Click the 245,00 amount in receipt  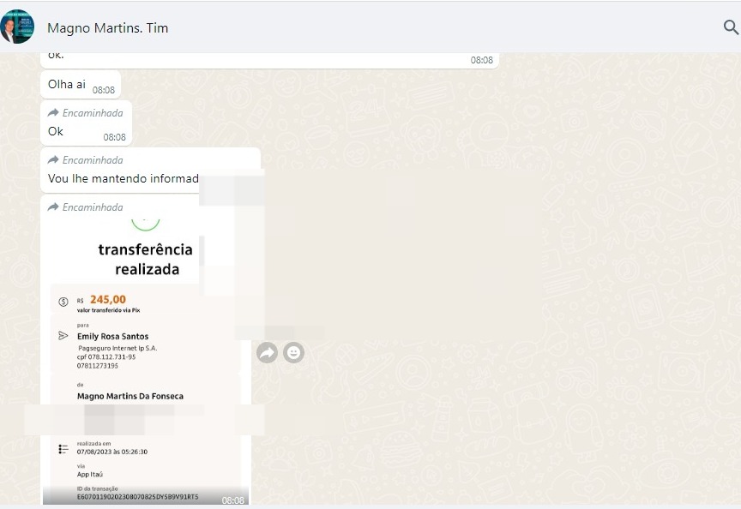click(x=108, y=299)
